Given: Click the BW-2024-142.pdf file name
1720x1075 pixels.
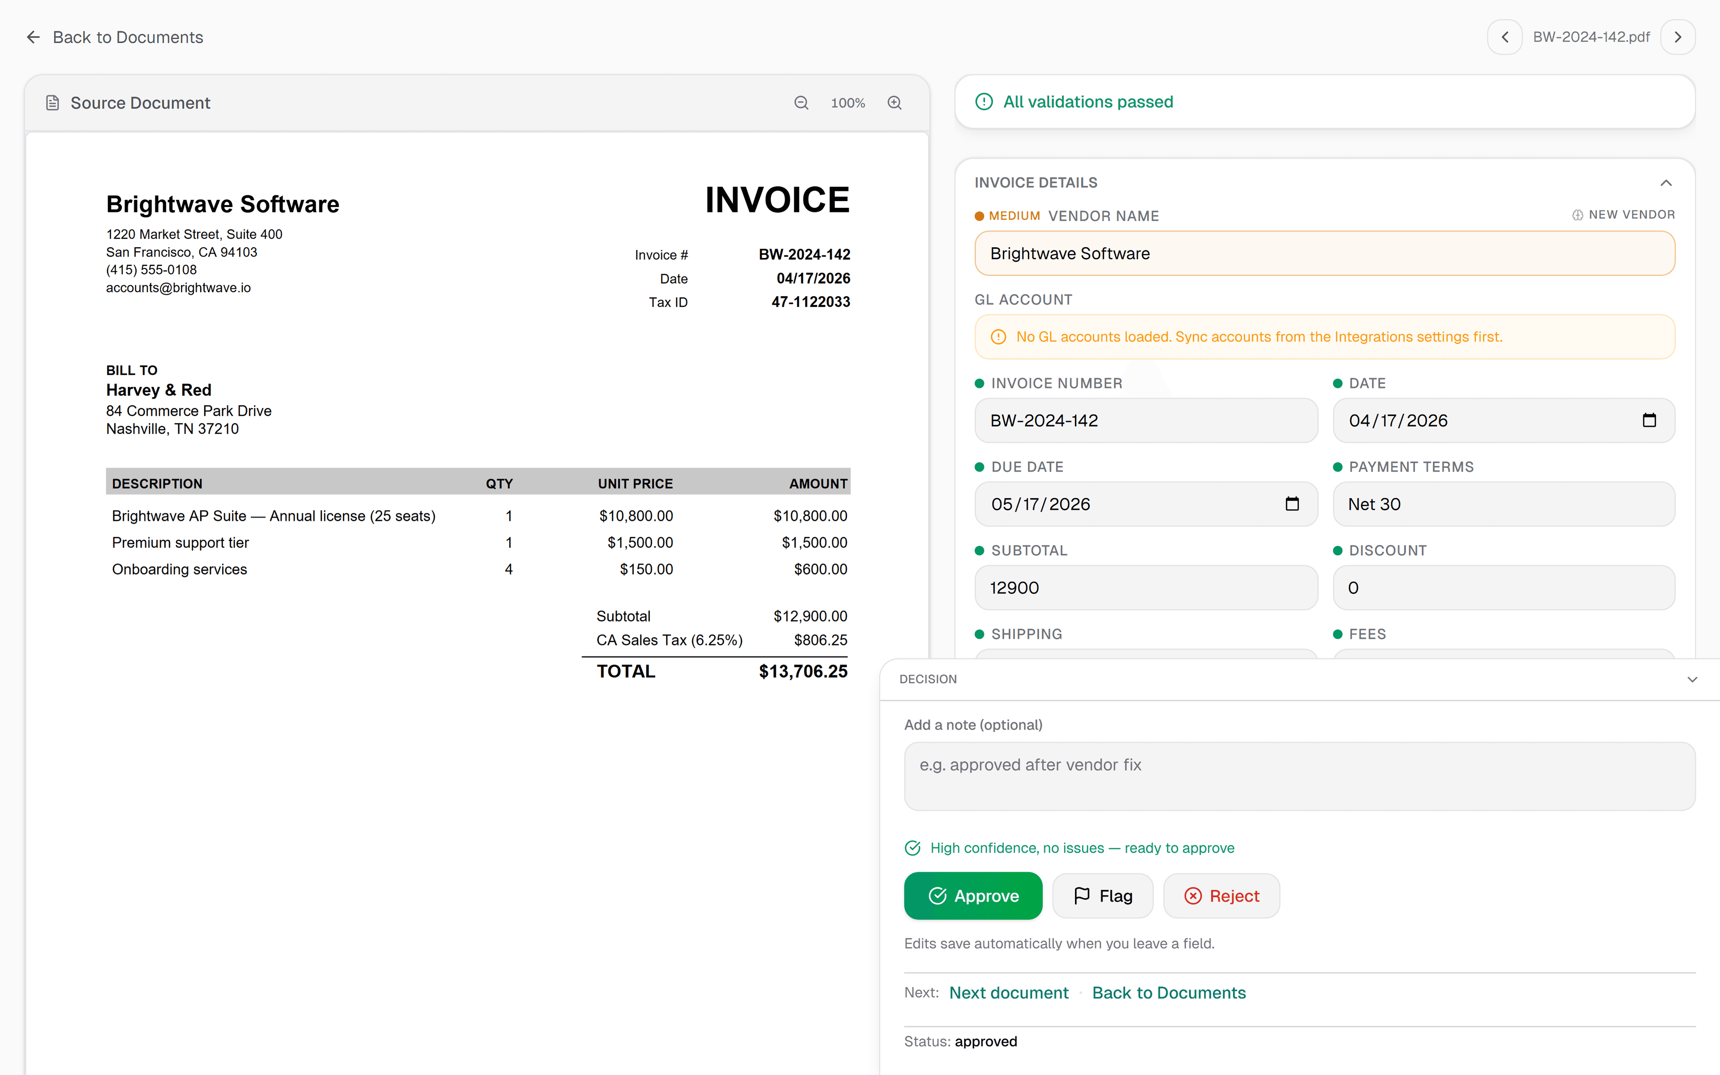Looking at the screenshot, I should 1591,37.
